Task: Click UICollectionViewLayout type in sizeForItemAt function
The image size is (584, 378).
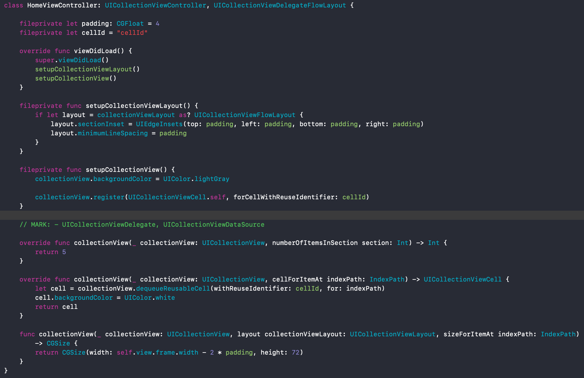Action: 393,334
